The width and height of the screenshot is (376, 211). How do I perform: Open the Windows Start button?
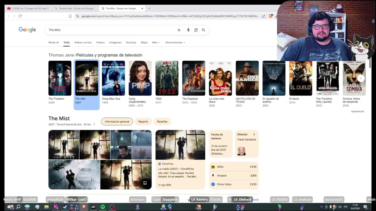pyautogui.click(x=10, y=207)
